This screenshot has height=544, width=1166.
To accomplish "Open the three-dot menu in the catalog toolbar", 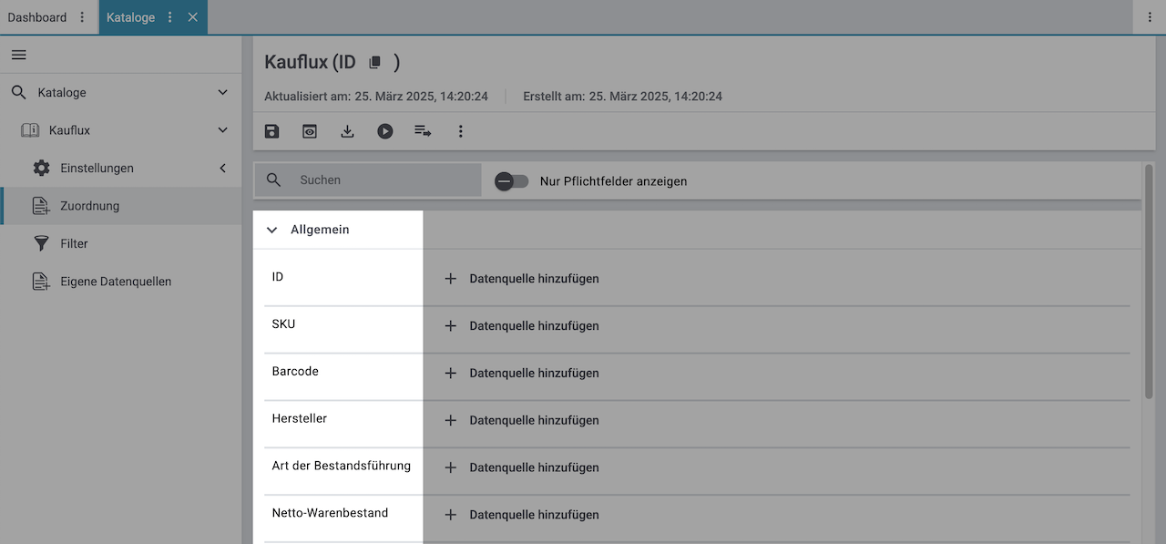I will coord(460,131).
